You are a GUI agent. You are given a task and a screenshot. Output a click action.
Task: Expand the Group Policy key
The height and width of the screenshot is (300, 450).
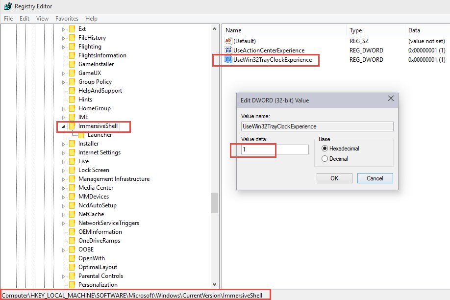pyautogui.click(x=63, y=82)
